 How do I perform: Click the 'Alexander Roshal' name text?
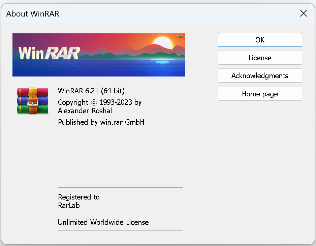pos(85,111)
